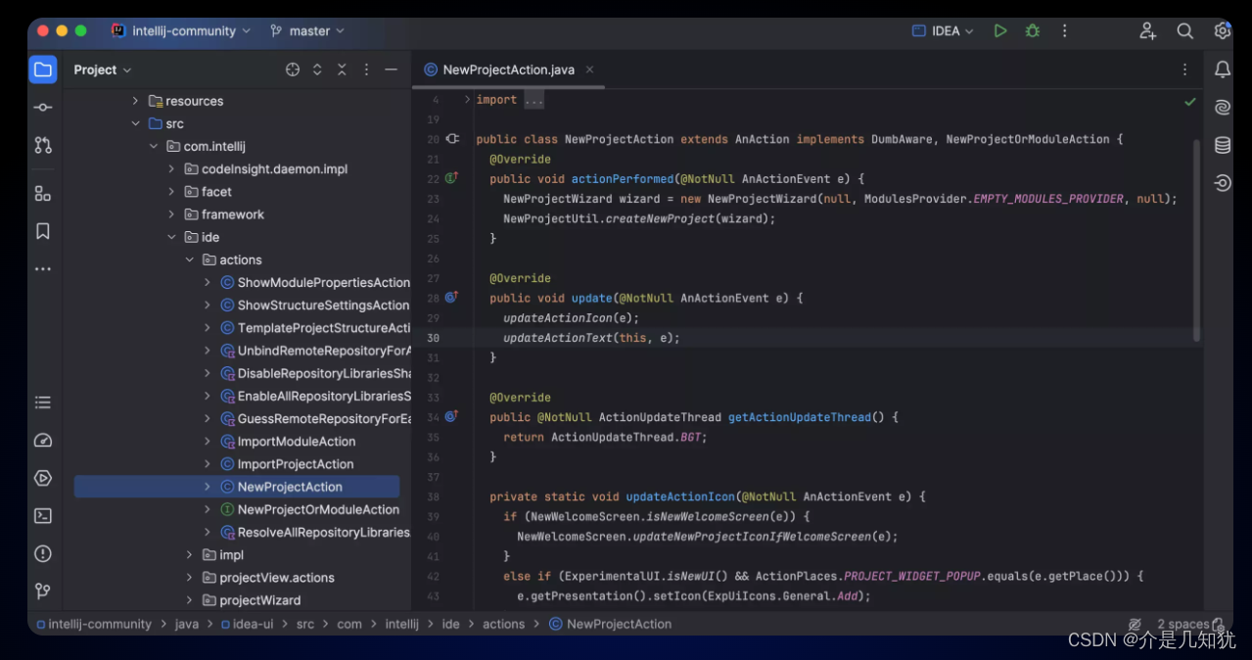Open IDE settings gear
Viewport: 1252px width, 660px height.
coord(1222,31)
